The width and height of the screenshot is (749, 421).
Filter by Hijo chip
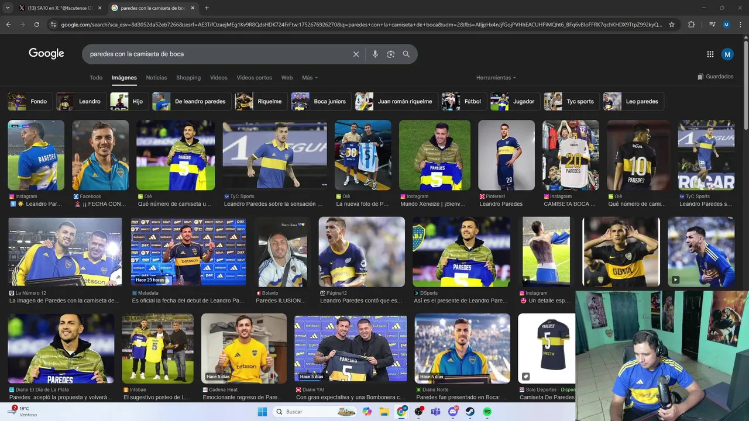(129, 101)
